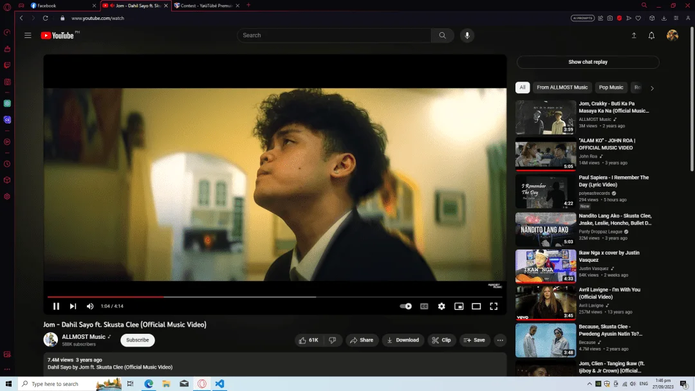The image size is (695, 391).
Task: Enable miniplayer mode
Action: click(459, 306)
